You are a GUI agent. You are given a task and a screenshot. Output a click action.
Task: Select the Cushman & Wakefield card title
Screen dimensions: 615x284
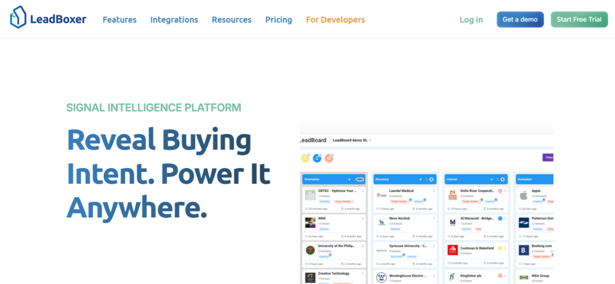tap(477, 249)
